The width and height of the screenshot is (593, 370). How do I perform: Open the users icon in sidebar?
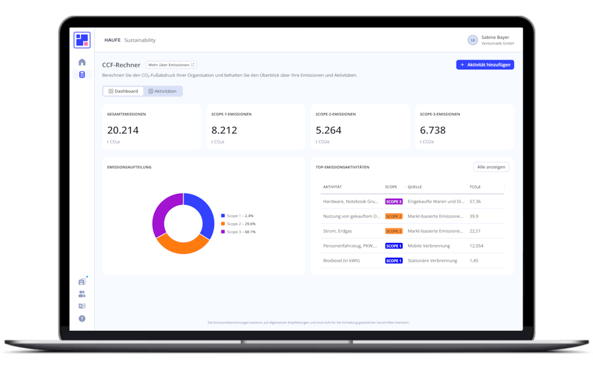click(82, 294)
